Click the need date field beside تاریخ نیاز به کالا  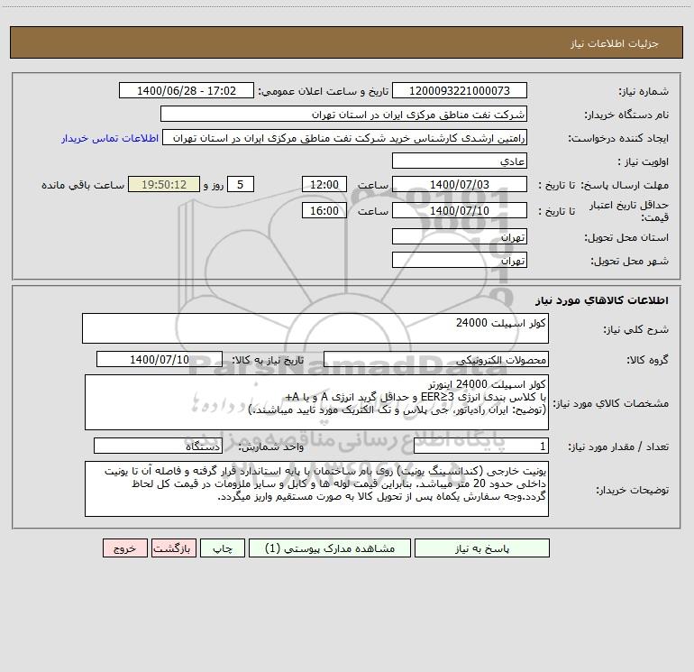coord(160,359)
